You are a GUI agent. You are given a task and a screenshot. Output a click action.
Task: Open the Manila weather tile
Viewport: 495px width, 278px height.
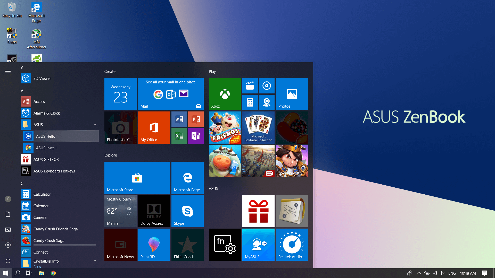coord(120,211)
